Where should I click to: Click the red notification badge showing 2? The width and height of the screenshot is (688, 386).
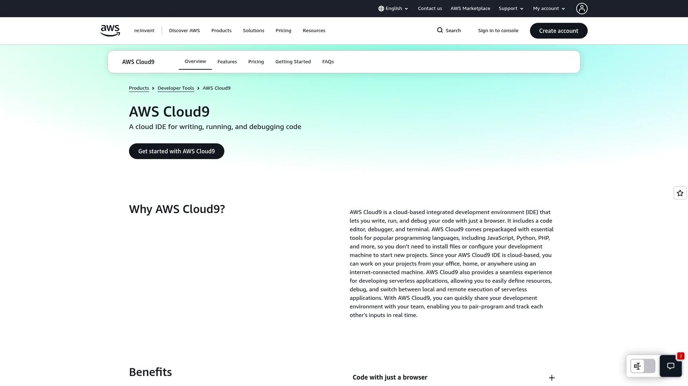pyautogui.click(x=680, y=356)
